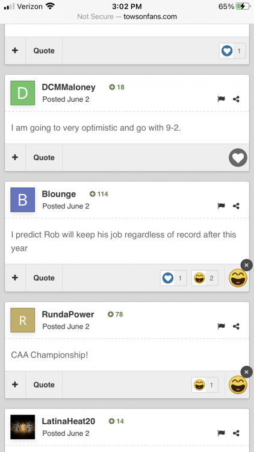254x452 pixels.
Task: Like DCMMaloney's post with gray heart
Action: [238, 158]
